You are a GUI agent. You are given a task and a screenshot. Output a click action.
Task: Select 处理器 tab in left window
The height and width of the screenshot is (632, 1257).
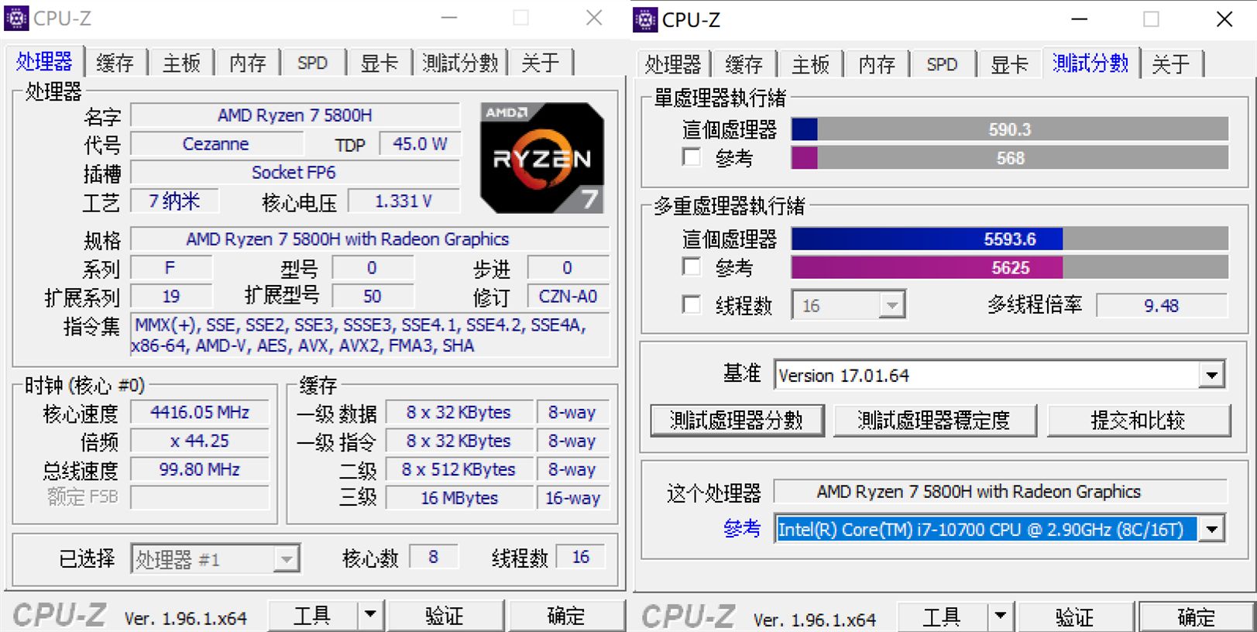point(44,61)
